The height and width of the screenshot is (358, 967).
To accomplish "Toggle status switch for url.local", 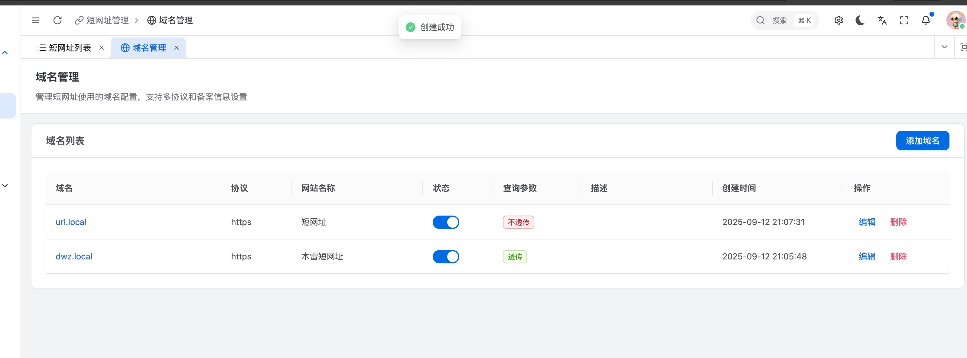I will tap(446, 222).
